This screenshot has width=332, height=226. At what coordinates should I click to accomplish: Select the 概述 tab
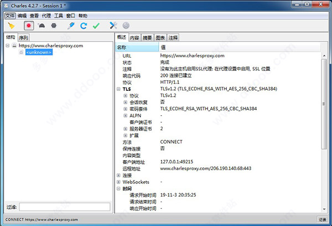pos(122,37)
